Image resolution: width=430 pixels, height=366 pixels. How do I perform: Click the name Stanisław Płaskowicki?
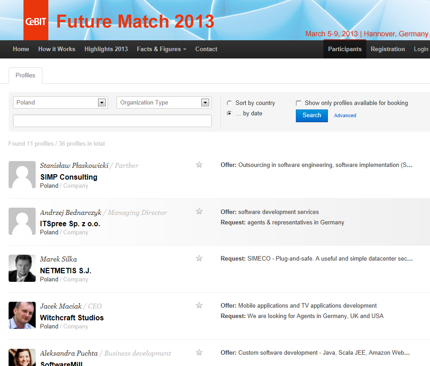(x=75, y=166)
